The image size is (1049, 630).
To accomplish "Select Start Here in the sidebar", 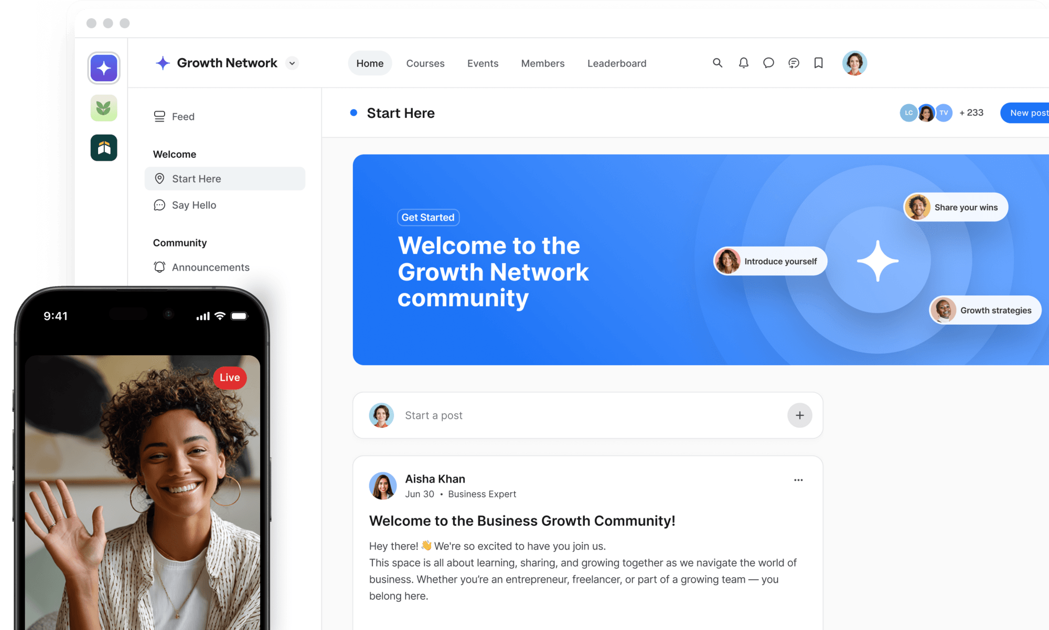I will (x=225, y=179).
